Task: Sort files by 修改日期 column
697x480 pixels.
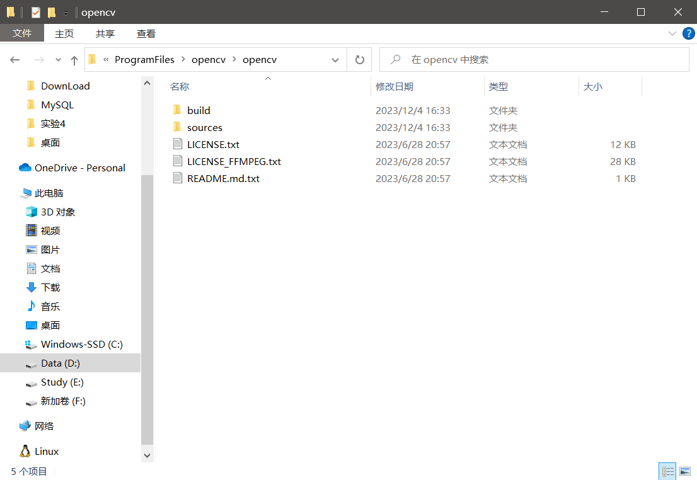Action: 395,87
